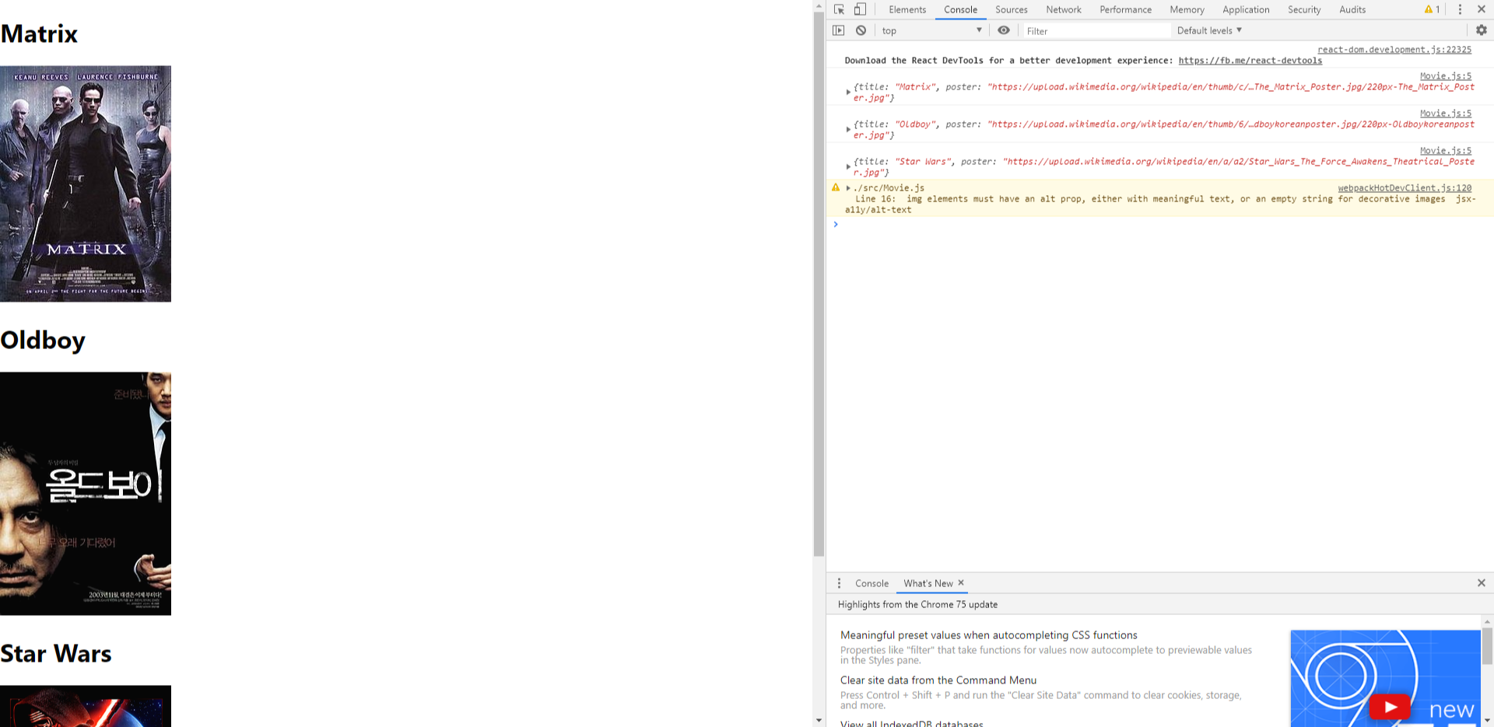Open Movie.js:5 link above the Star Wars log
This screenshot has height=727, width=1494.
pos(1446,150)
